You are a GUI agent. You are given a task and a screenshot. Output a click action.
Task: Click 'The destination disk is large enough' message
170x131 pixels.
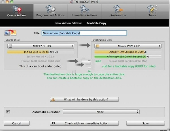[x=84, y=74]
